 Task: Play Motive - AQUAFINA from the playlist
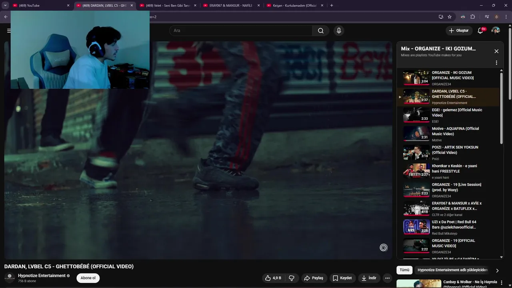click(x=448, y=134)
